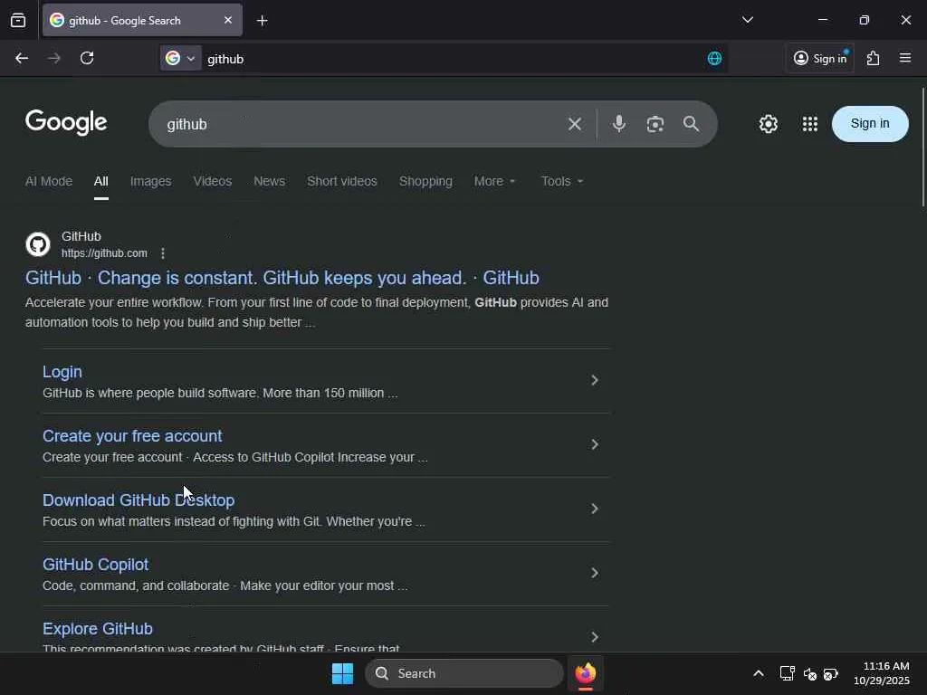Open the Explore GitHub sitelink
927x695 pixels.
[98, 629]
